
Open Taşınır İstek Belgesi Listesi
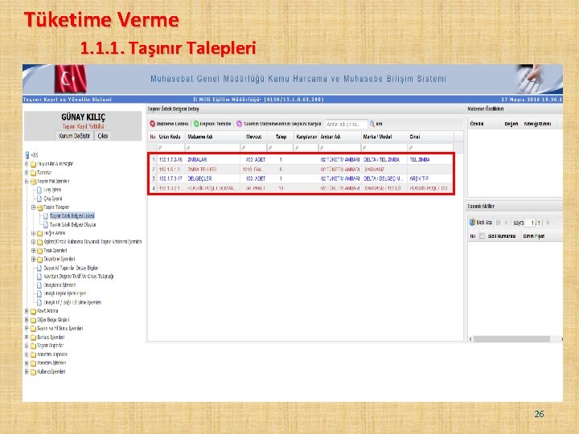pyautogui.click(x=72, y=216)
